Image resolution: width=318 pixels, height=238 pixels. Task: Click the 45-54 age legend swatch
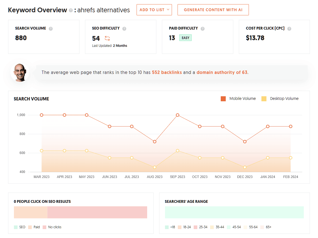click(x=229, y=227)
